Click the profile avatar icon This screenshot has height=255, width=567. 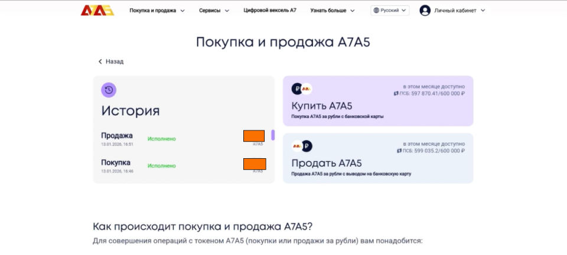[x=425, y=11]
